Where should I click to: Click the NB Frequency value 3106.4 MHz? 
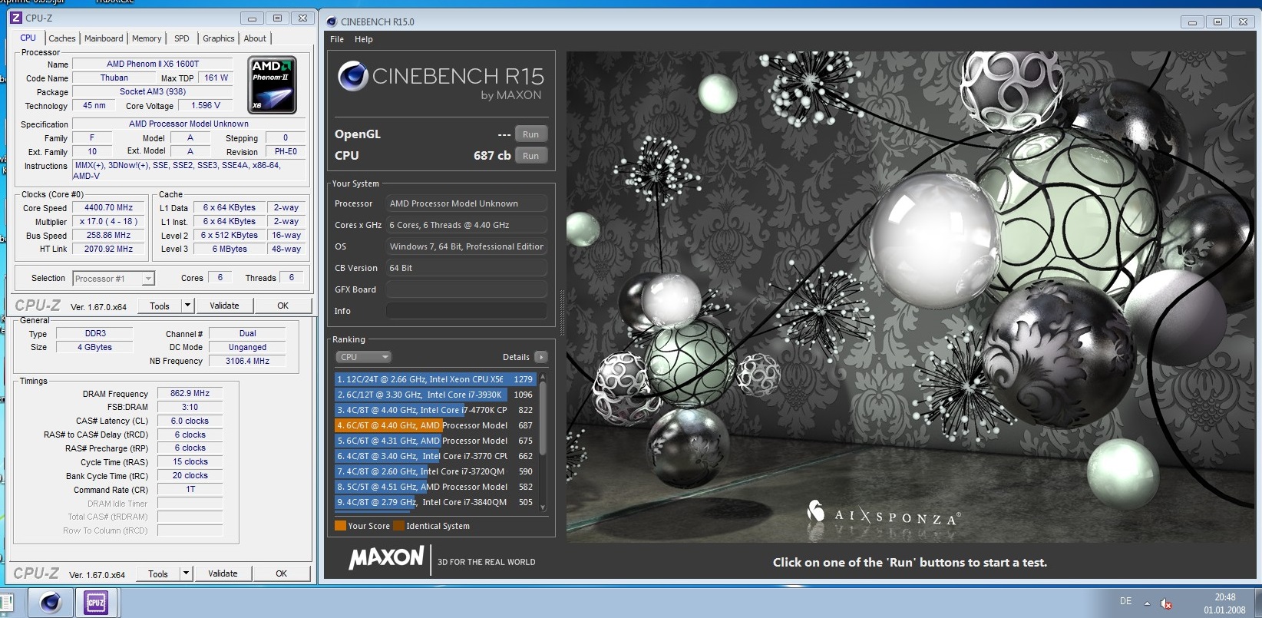point(247,361)
